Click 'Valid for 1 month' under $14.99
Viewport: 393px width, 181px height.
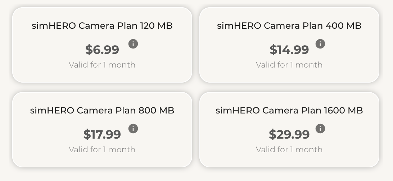click(289, 65)
